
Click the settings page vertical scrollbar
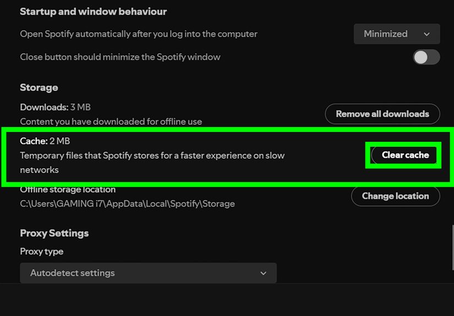tap(452, 247)
